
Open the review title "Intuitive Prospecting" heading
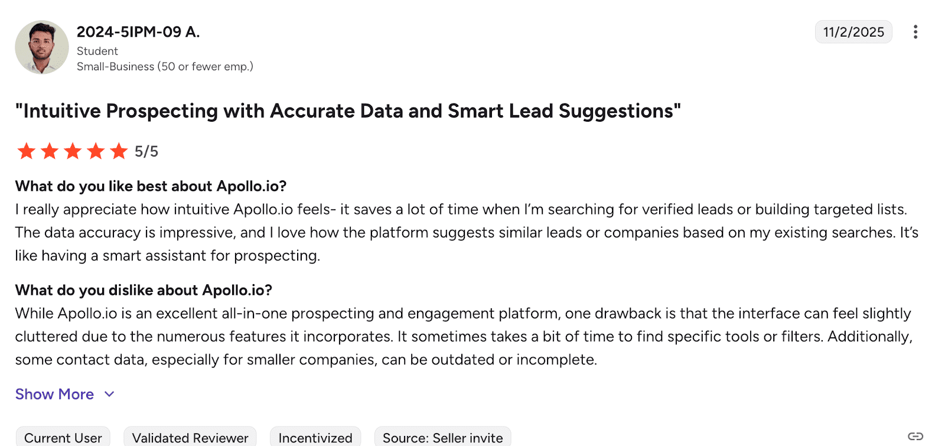click(x=348, y=111)
